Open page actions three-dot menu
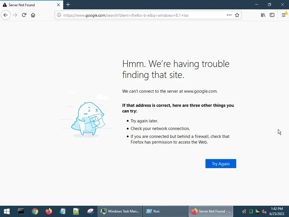Screen dimensions: 289x217 pyautogui.click(x=229, y=15)
